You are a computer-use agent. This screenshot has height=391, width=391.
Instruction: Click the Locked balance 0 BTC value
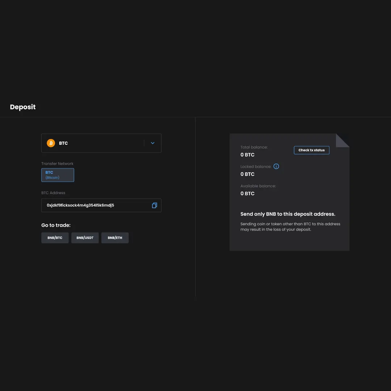pos(247,174)
